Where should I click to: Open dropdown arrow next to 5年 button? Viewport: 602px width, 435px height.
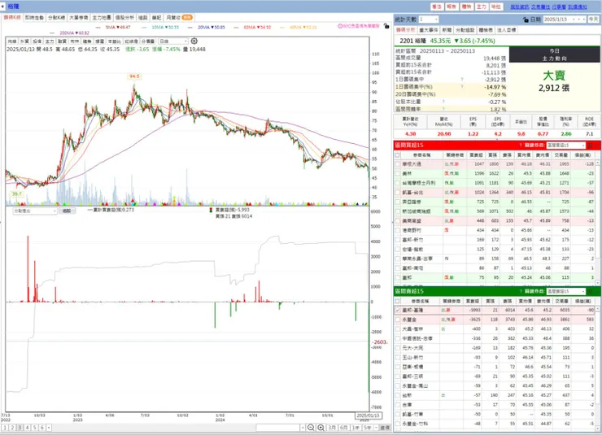(376, 428)
